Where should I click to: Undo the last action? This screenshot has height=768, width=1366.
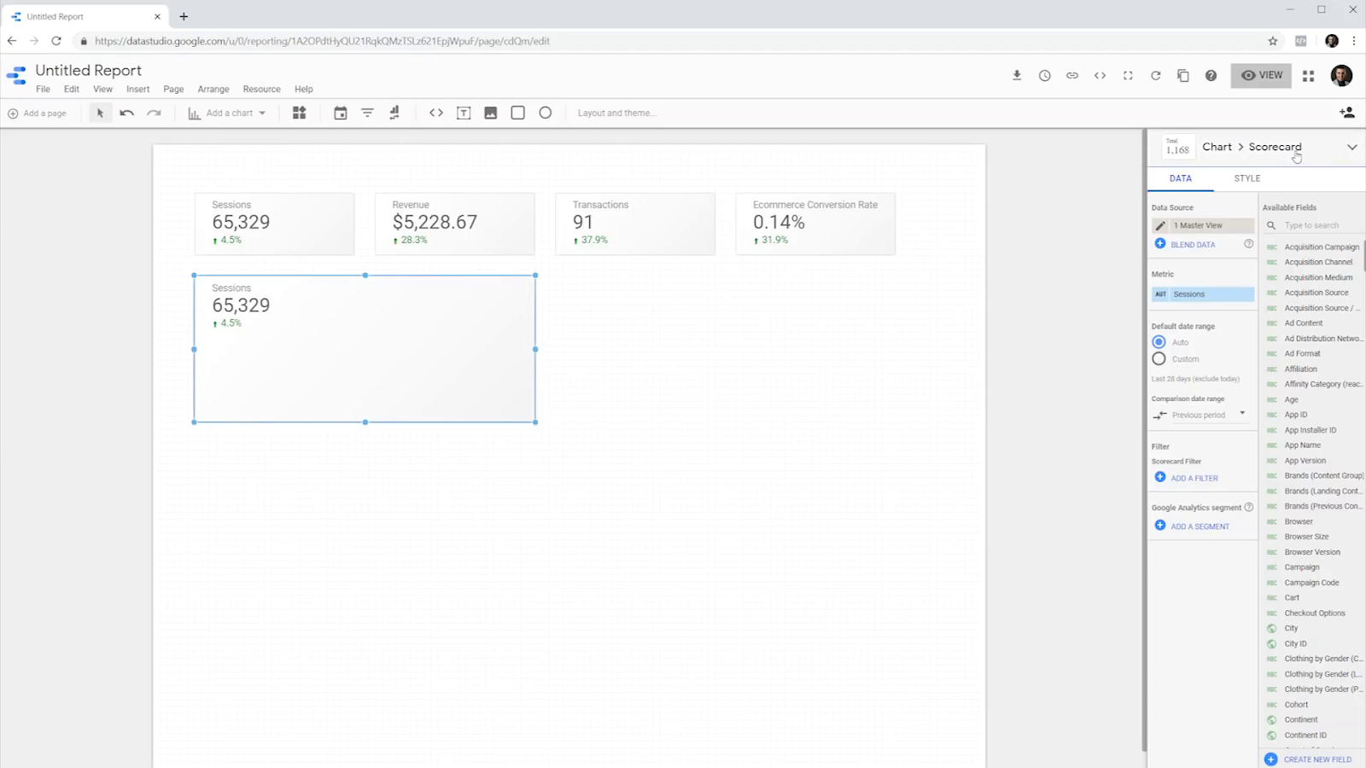click(126, 113)
